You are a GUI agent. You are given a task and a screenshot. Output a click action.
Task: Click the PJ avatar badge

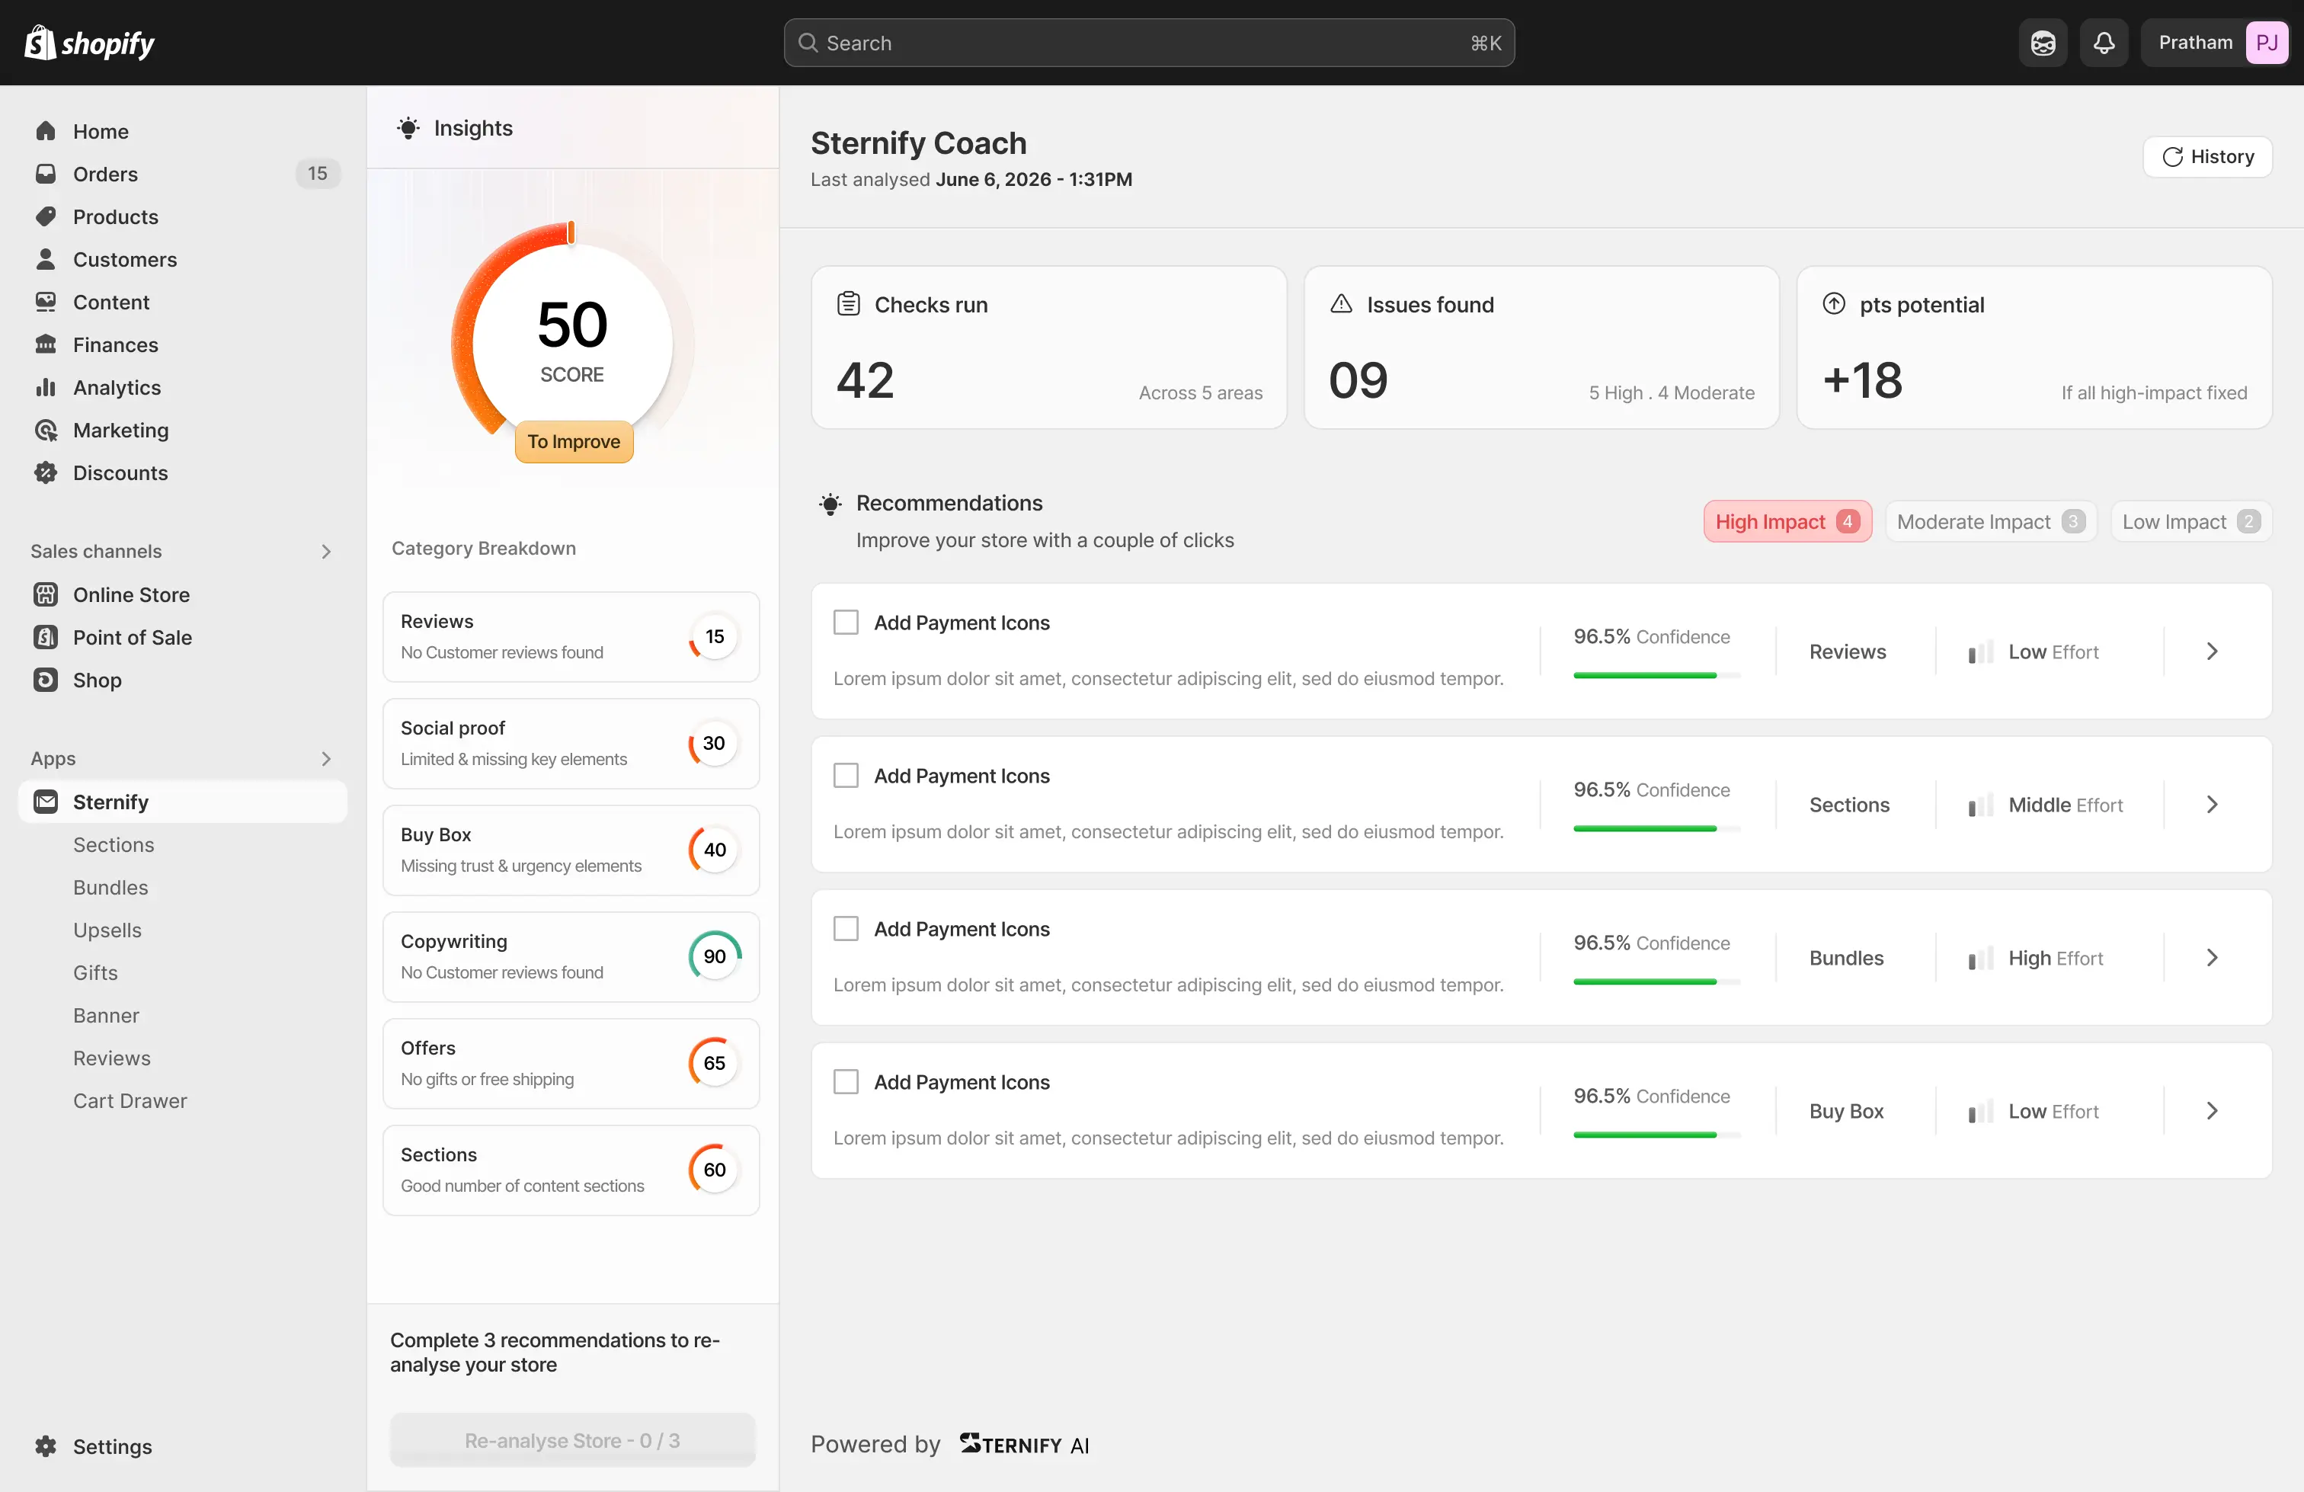(x=2266, y=43)
